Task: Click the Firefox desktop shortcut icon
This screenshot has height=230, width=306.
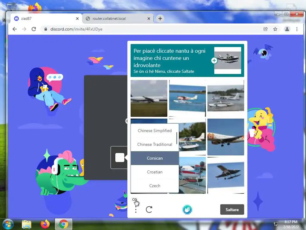Action: pos(35,7)
